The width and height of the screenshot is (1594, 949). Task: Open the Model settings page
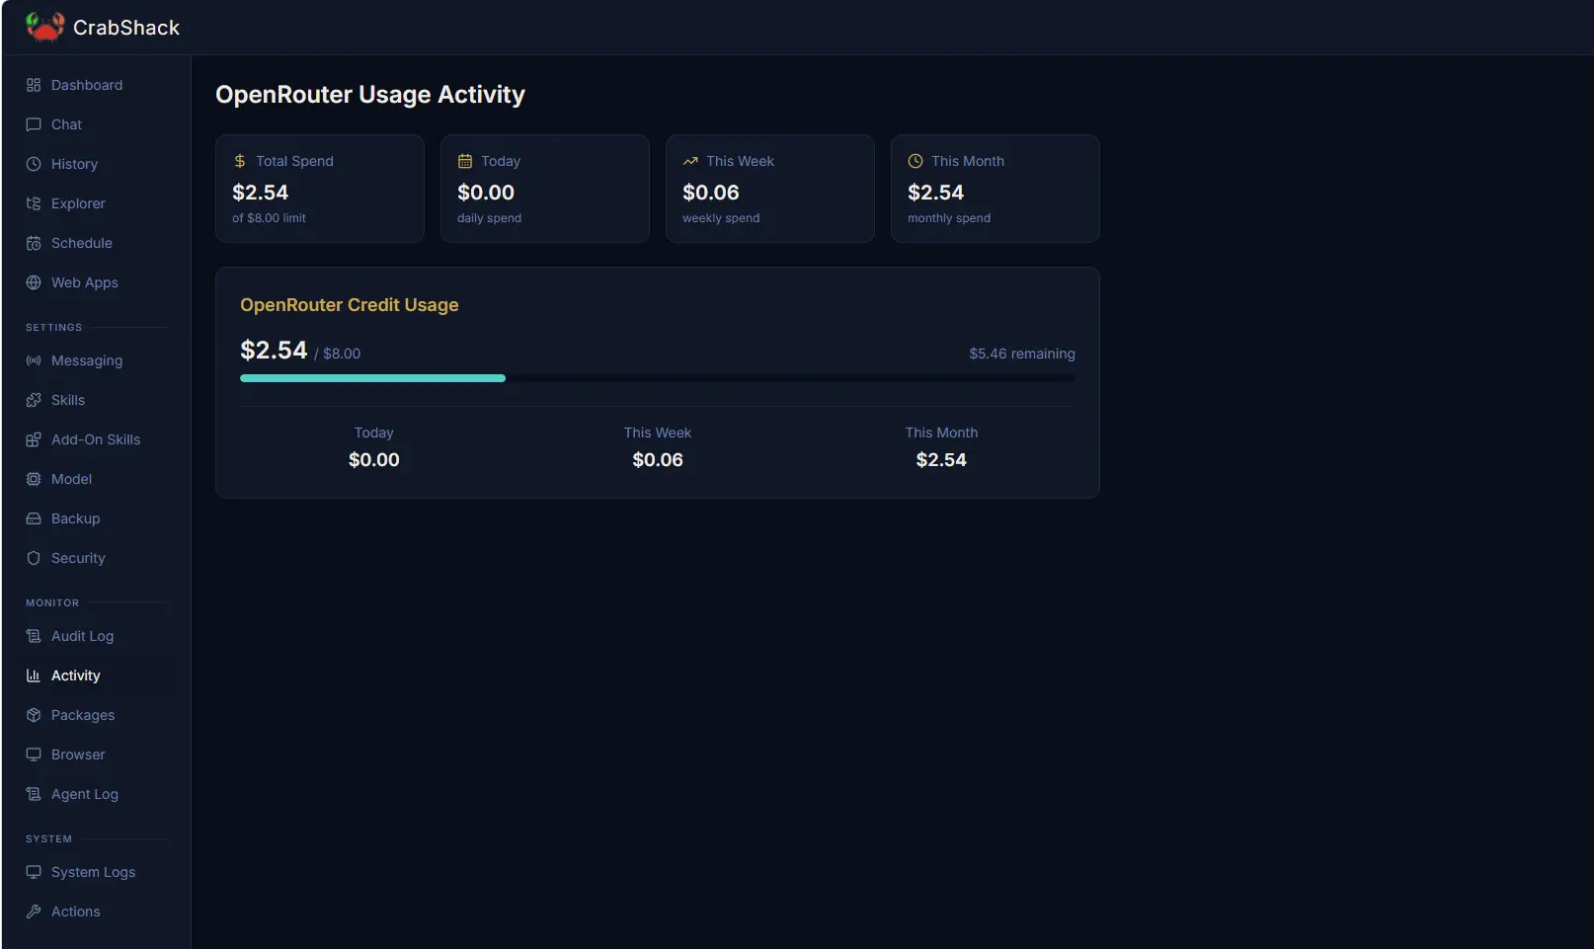pos(96,479)
